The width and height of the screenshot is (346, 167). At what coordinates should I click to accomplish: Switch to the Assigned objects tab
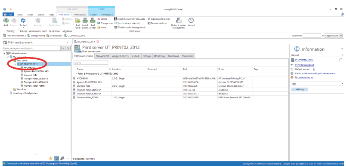click(x=120, y=56)
